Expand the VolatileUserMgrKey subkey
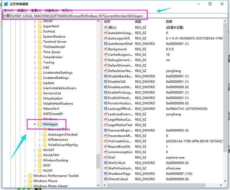The image size is (230, 190). (40, 145)
